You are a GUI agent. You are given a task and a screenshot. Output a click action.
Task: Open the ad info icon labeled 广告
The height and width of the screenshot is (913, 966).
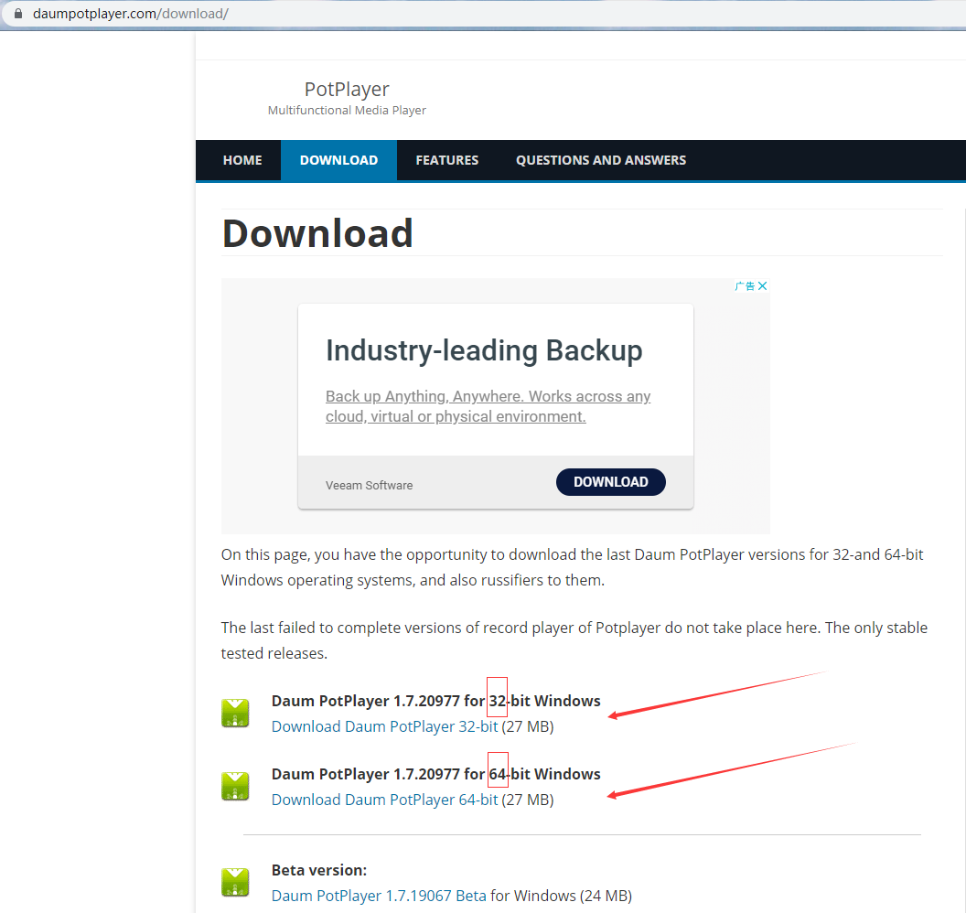pos(745,285)
